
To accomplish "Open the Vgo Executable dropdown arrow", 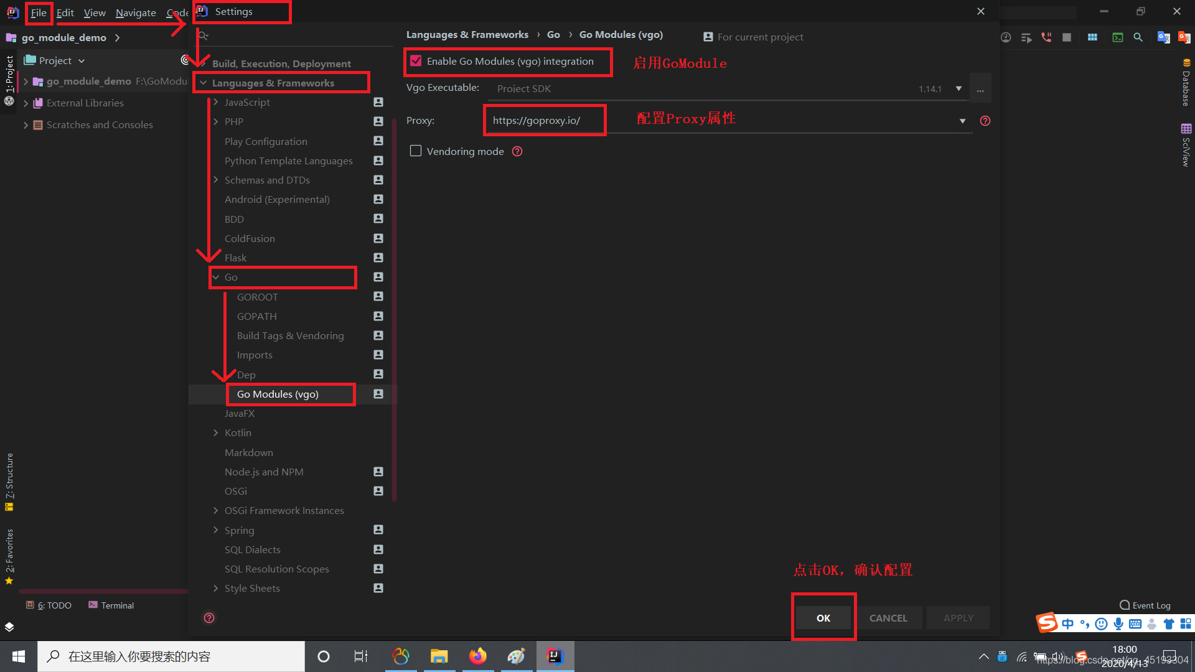I will (958, 88).
